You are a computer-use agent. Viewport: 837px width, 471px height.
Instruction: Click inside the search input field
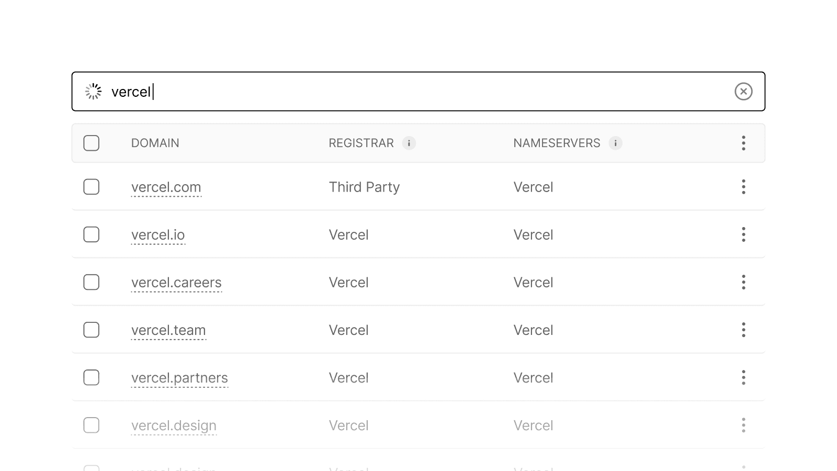click(x=366, y=91)
